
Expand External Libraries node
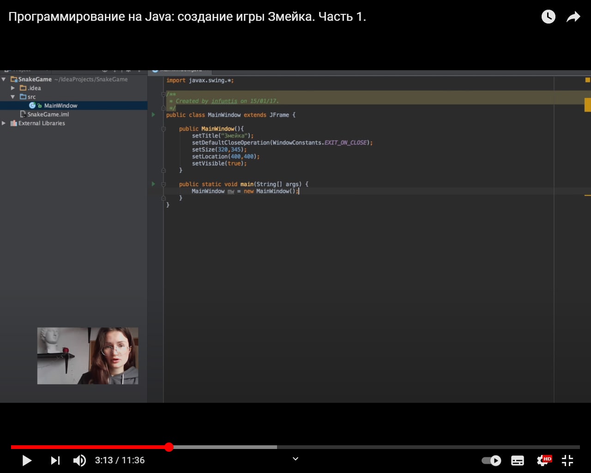[4, 123]
